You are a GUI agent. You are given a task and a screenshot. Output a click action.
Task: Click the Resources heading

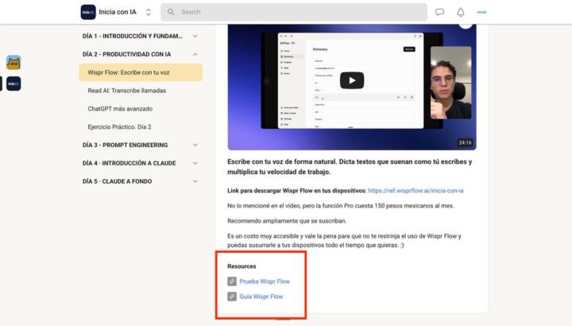coord(242,266)
